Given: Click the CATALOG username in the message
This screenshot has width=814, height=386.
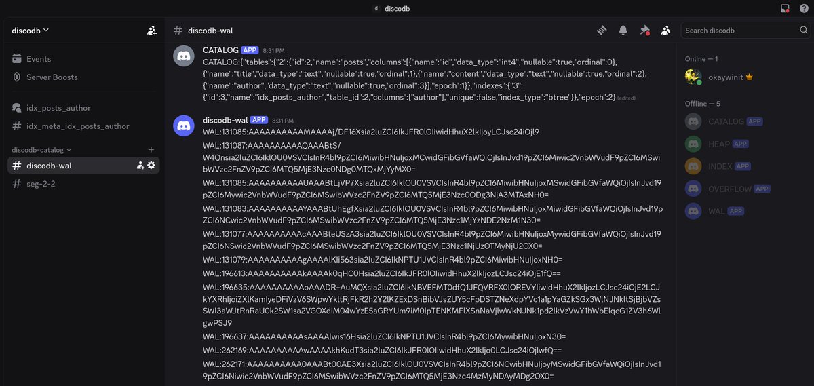Looking at the screenshot, I should [220, 50].
